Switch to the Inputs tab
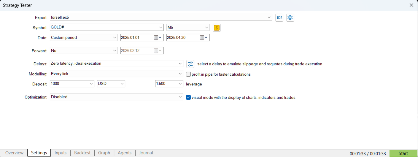418x157 pixels. pos(61,153)
